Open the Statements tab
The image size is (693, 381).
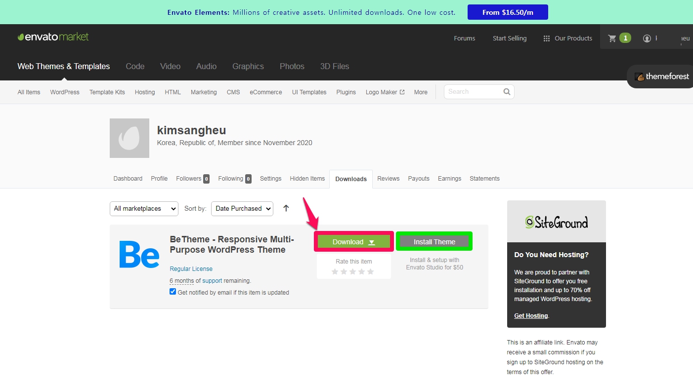coord(484,179)
